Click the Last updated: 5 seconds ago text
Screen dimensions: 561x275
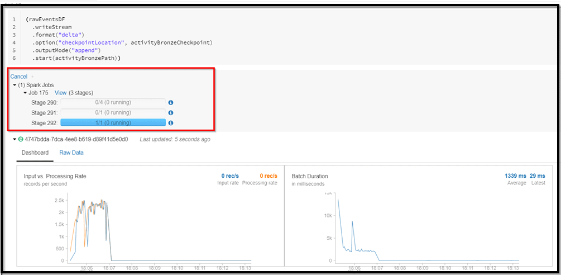click(x=175, y=139)
